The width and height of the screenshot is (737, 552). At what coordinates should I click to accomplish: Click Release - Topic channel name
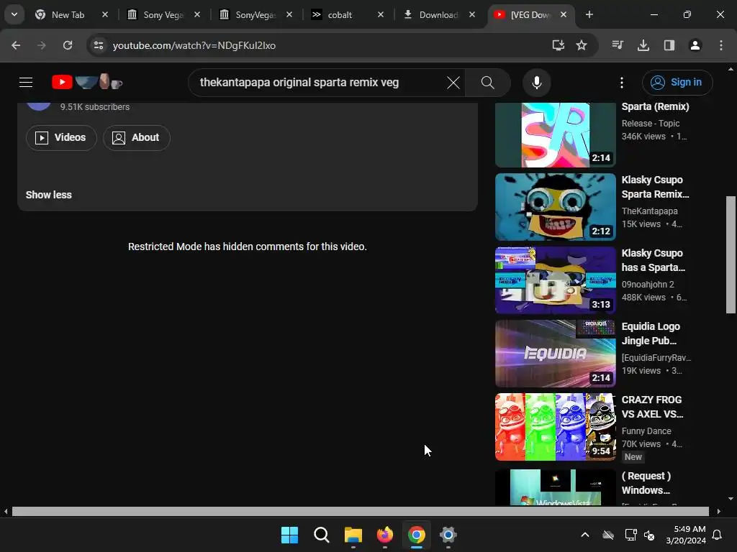pos(651,124)
